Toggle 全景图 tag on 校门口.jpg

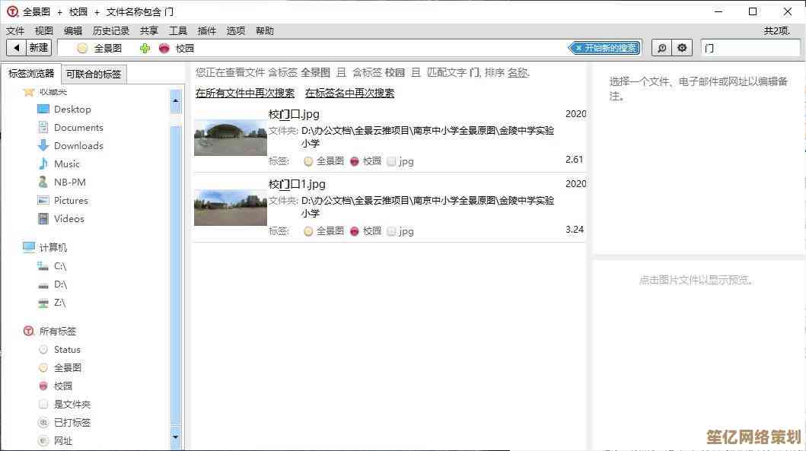308,161
